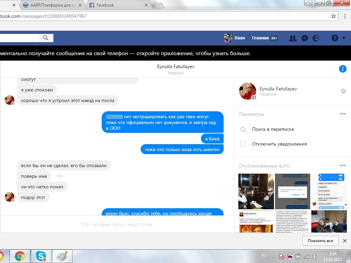Screen dimensions: 351x263
Task: Click the Ваан profile picture in header
Action: click(228, 38)
